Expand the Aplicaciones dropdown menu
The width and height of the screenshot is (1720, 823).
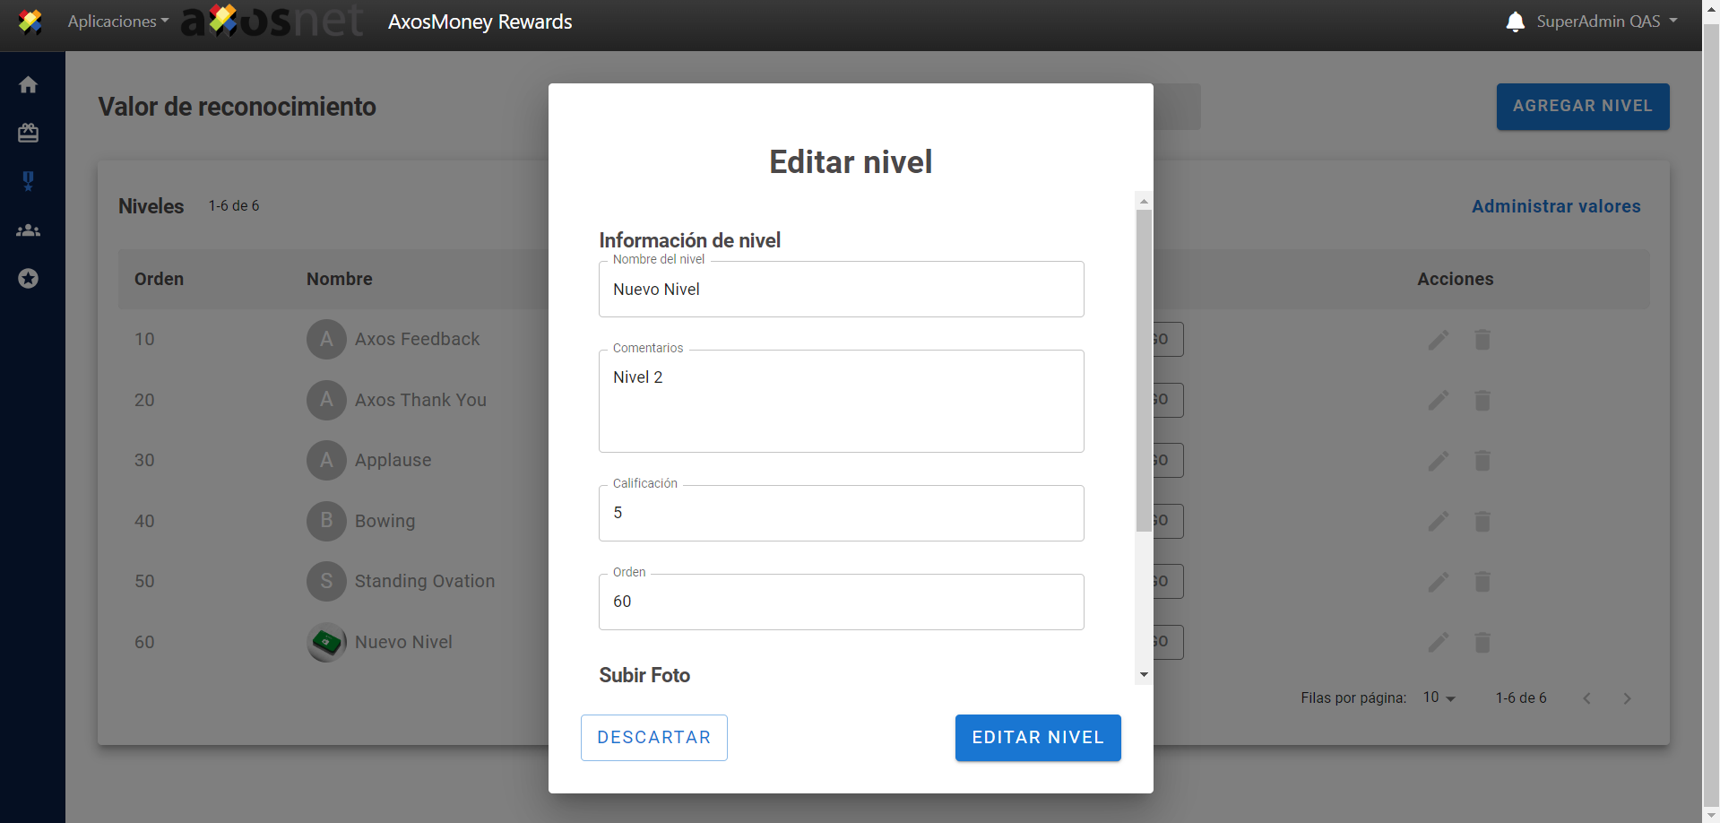click(x=117, y=22)
